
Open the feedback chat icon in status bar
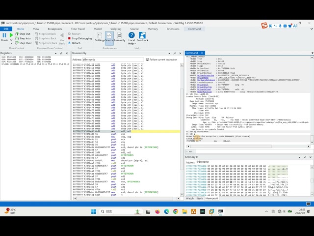(x=308, y=204)
